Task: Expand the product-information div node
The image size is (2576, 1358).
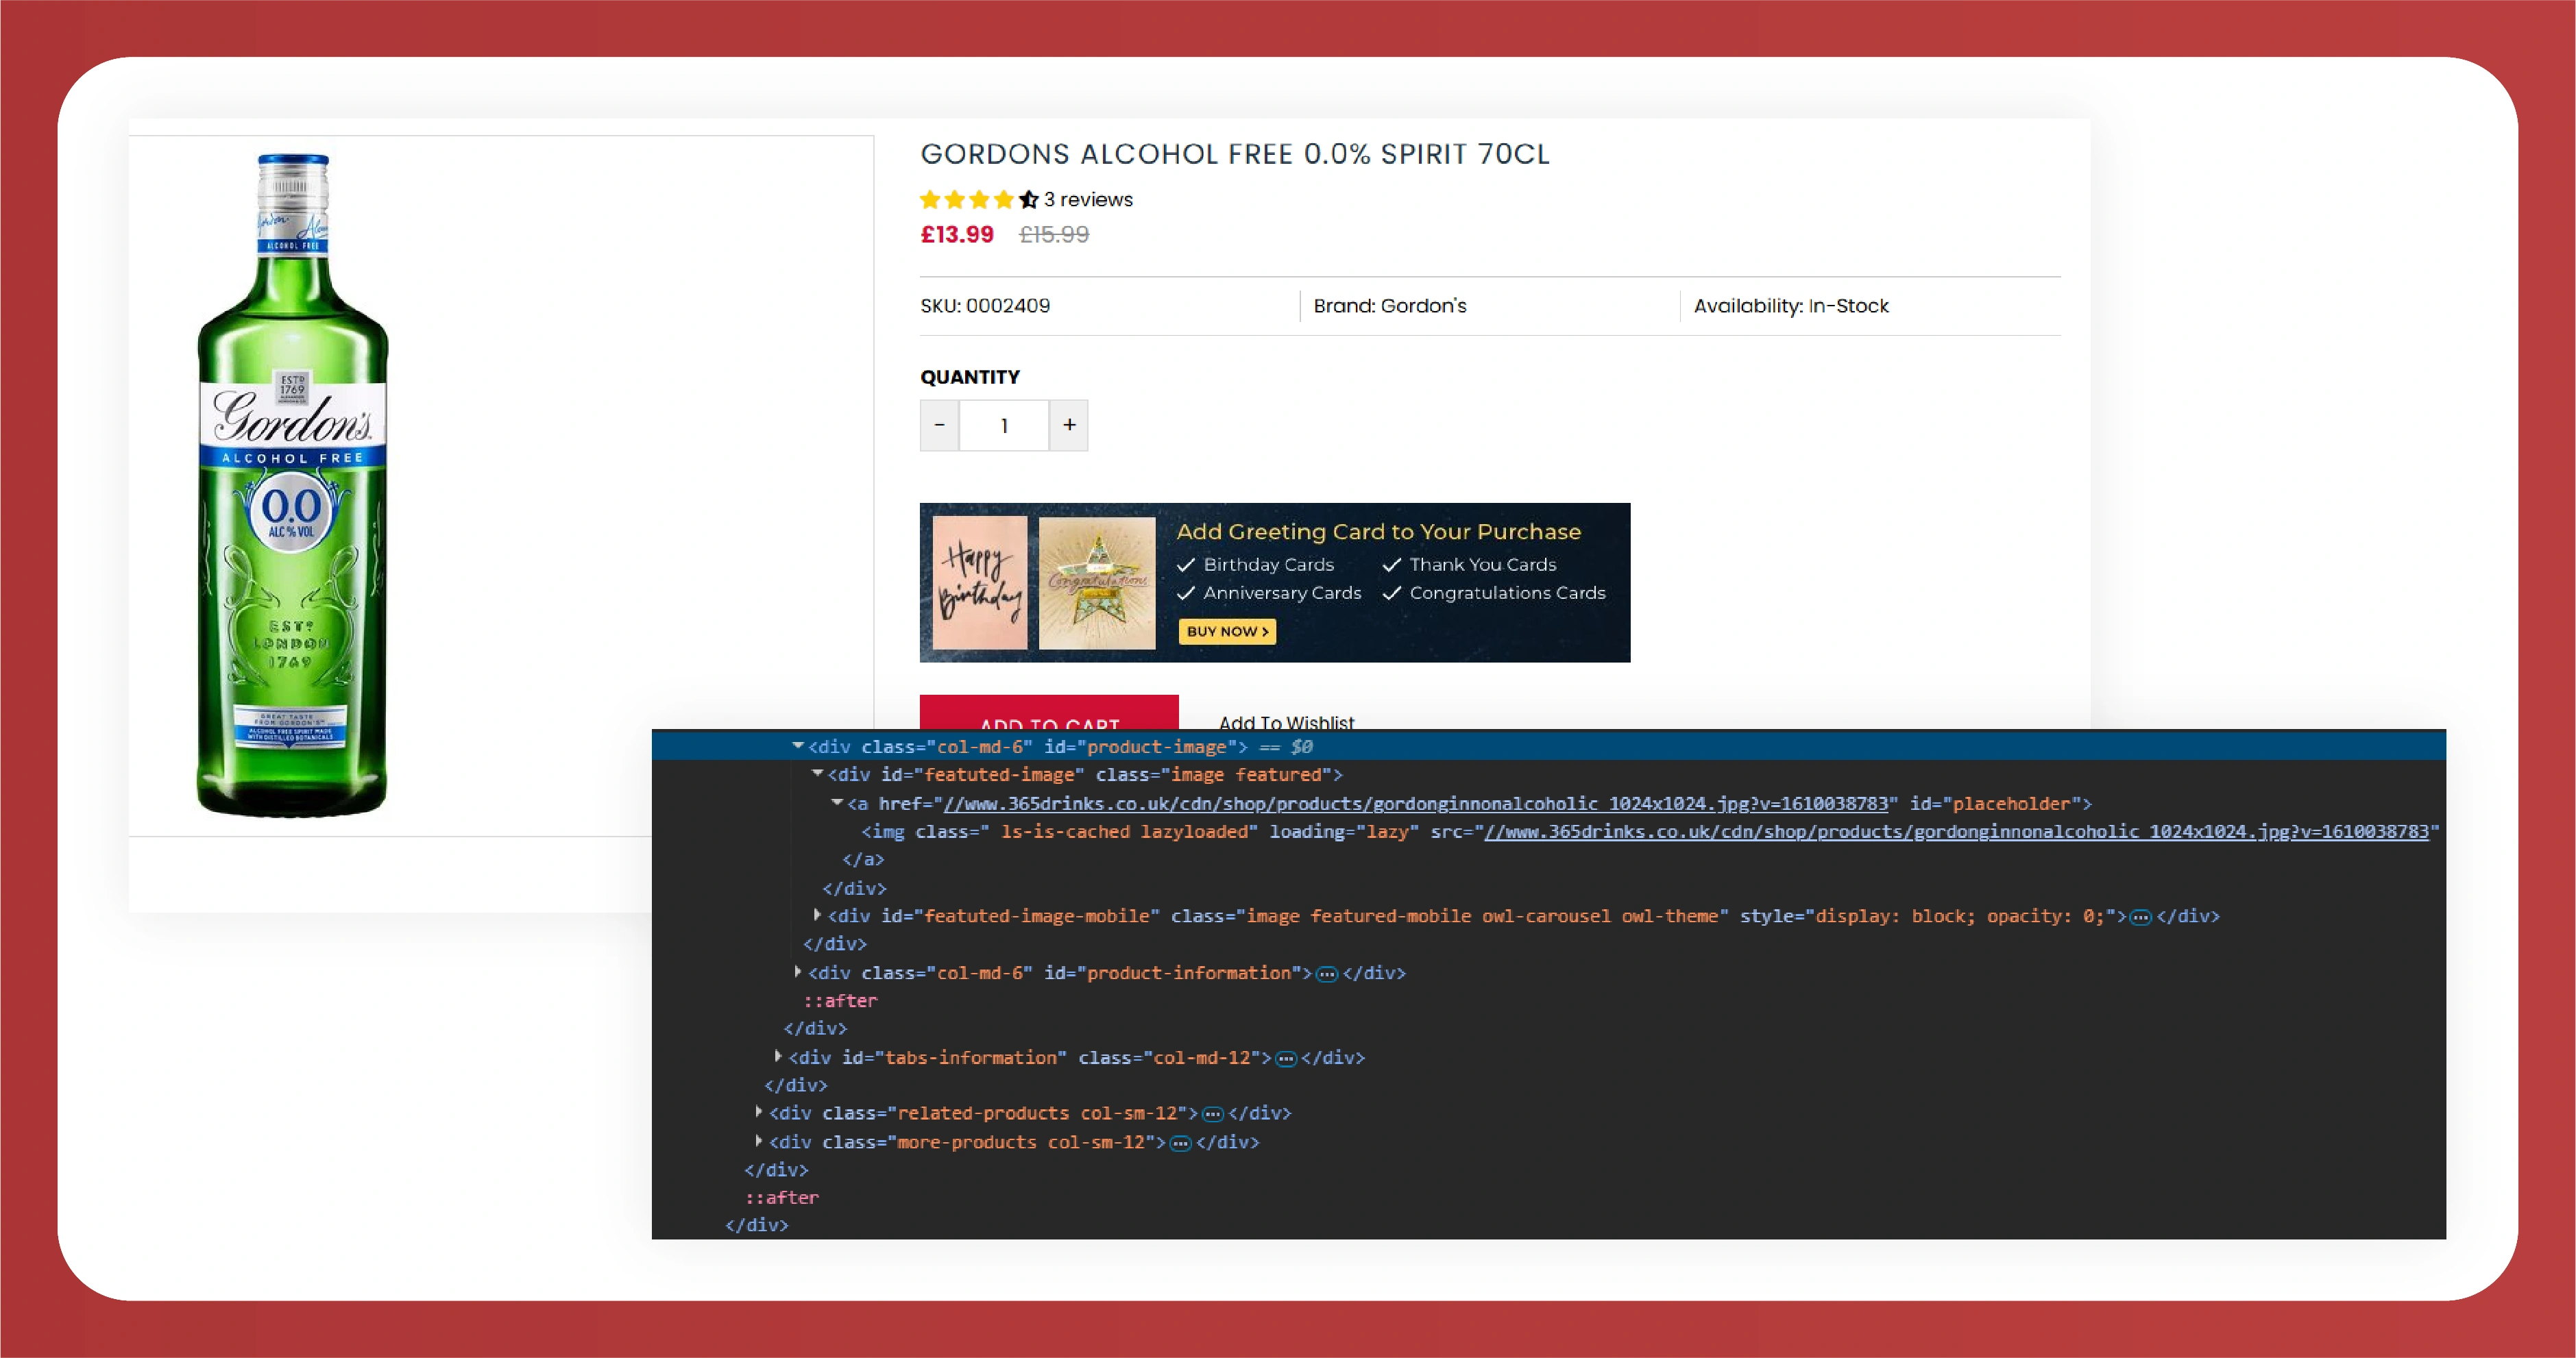Action: (798, 972)
